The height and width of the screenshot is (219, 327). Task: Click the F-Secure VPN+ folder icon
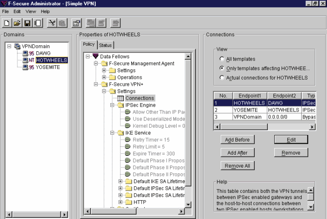104,84
